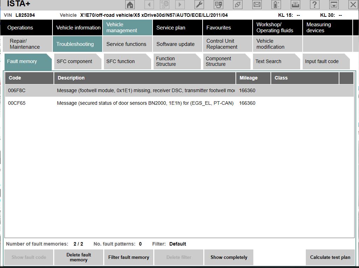Click the Calculate test plan button
Screen dimensions: 359x268
[330, 257]
